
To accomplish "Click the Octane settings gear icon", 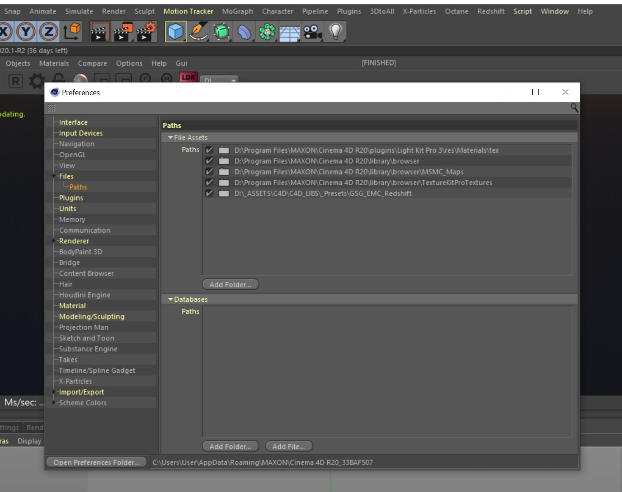I will click(37, 80).
